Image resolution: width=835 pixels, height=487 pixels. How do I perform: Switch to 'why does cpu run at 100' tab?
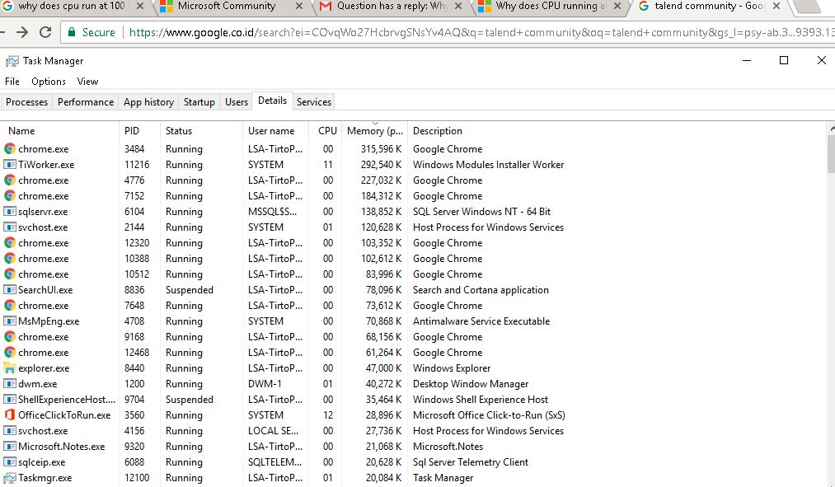70,7
